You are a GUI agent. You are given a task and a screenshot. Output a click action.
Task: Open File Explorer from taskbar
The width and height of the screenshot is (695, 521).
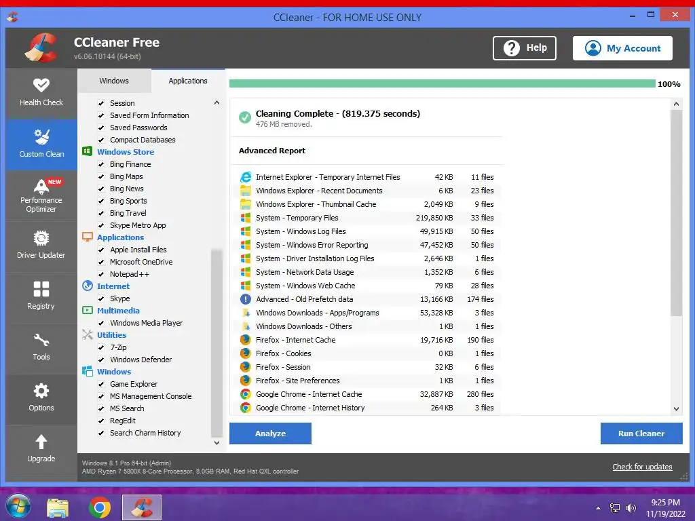(58, 507)
